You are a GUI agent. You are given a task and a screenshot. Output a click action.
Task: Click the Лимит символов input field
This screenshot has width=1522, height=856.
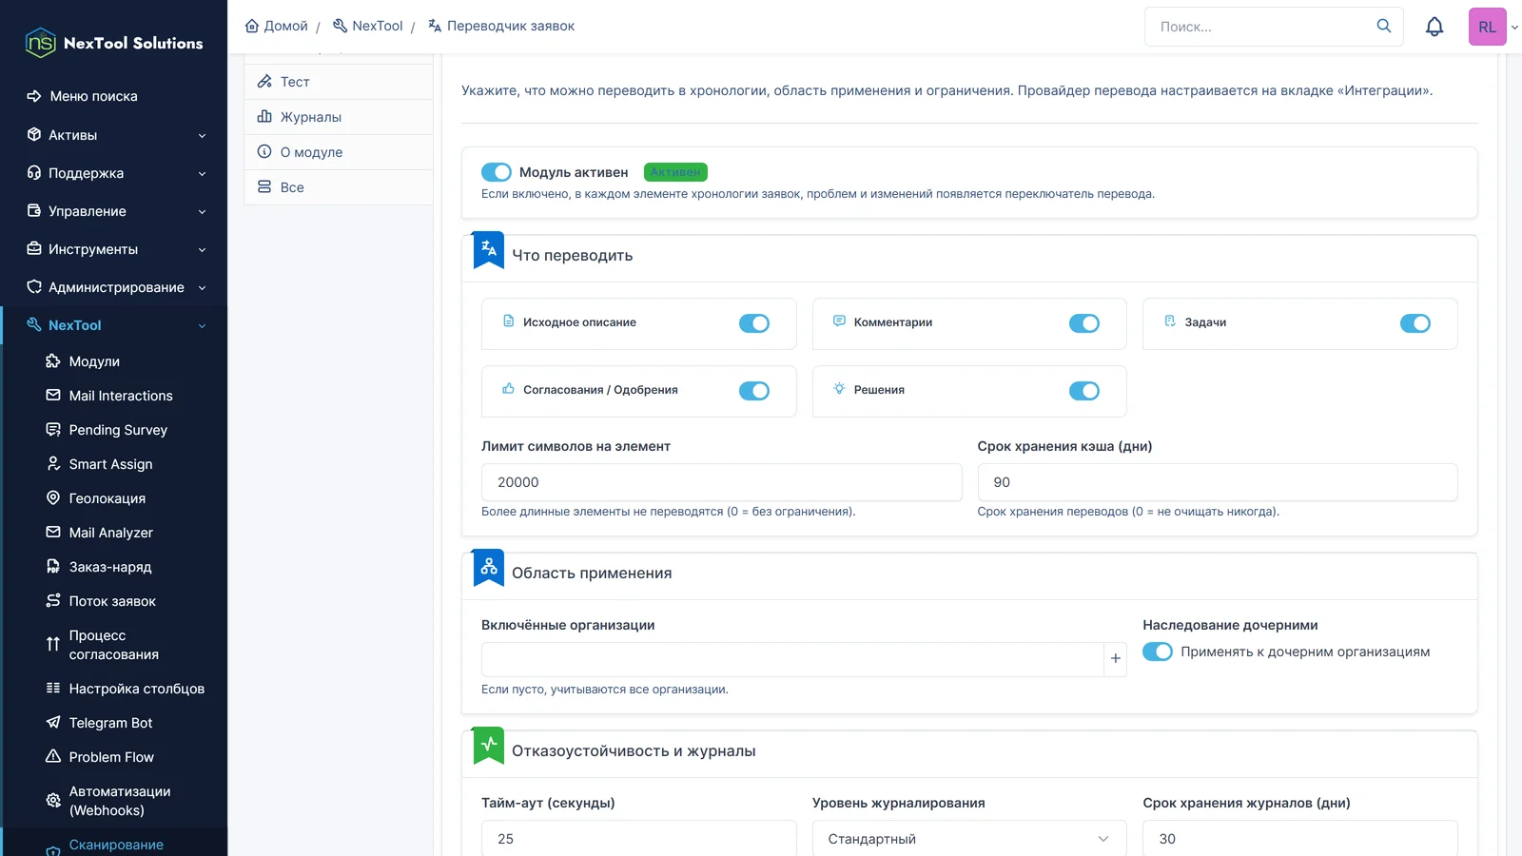(x=721, y=482)
